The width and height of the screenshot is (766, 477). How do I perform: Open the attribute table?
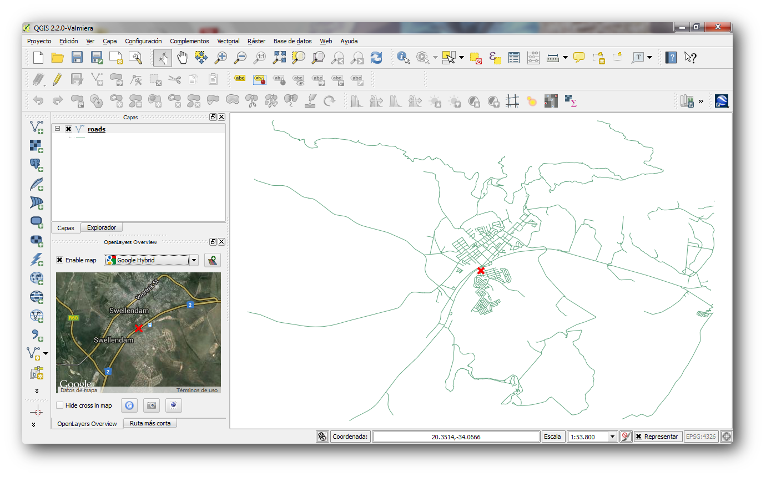514,57
